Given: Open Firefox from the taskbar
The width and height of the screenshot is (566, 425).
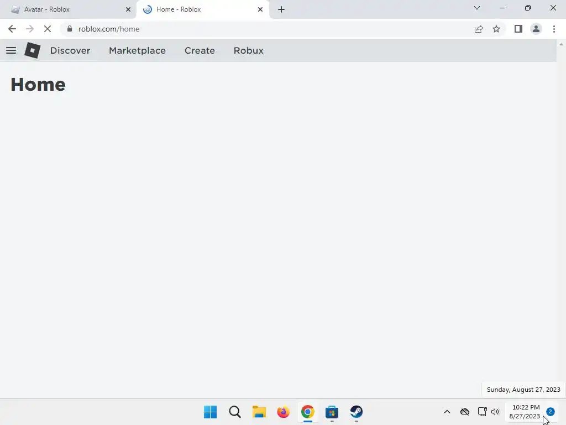Looking at the screenshot, I should 284,412.
